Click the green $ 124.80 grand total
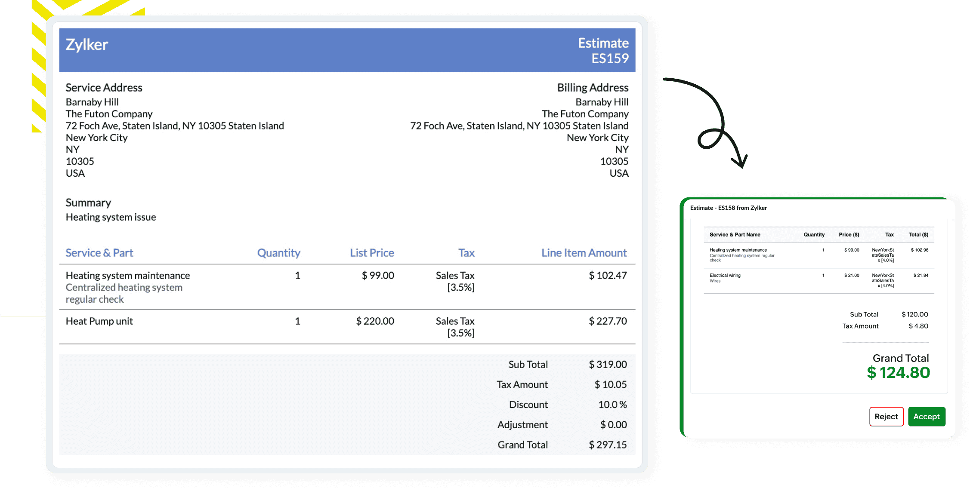 [x=898, y=372]
